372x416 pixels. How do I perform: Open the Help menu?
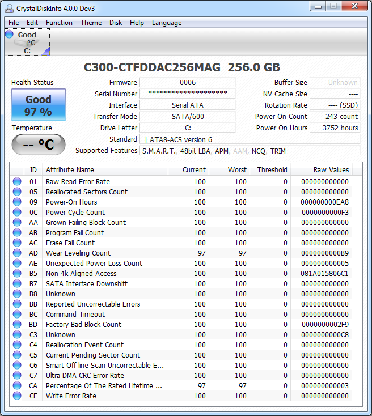coord(137,23)
